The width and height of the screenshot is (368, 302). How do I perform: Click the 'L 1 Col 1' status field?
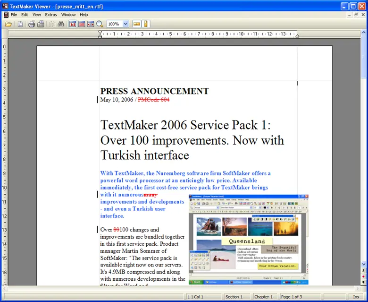click(204, 297)
